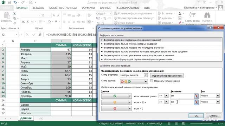This screenshot has width=225, height=126.
Task: Click value field containing 90
Action: pyautogui.click(x=182, y=96)
